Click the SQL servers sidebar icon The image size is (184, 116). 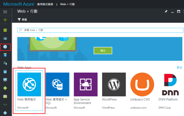click(5, 63)
